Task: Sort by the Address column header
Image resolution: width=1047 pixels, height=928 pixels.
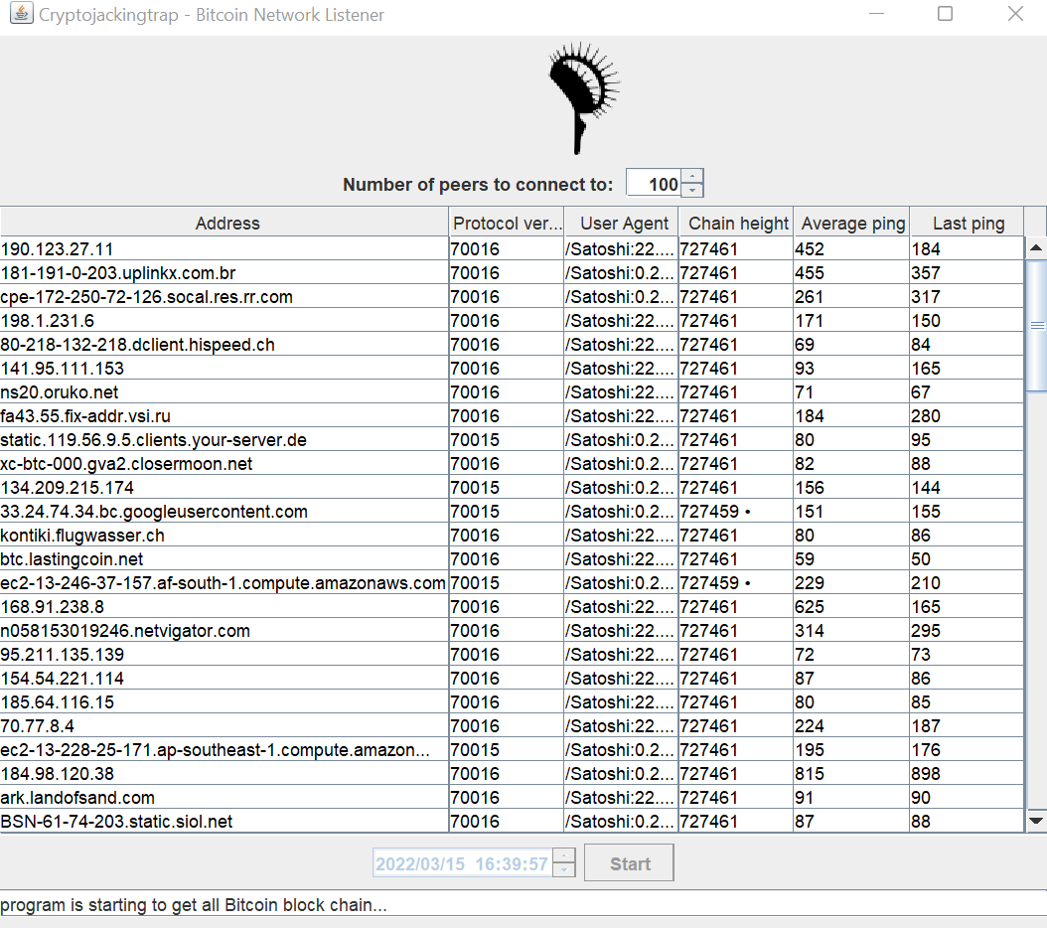Action: [x=224, y=223]
